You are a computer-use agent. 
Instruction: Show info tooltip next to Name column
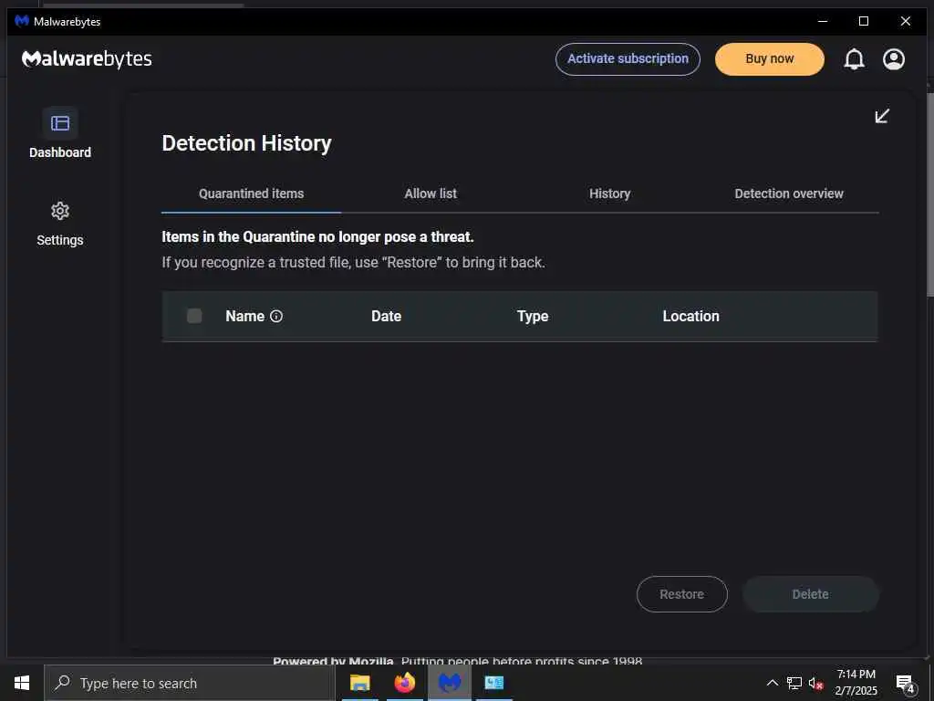pyautogui.click(x=276, y=316)
